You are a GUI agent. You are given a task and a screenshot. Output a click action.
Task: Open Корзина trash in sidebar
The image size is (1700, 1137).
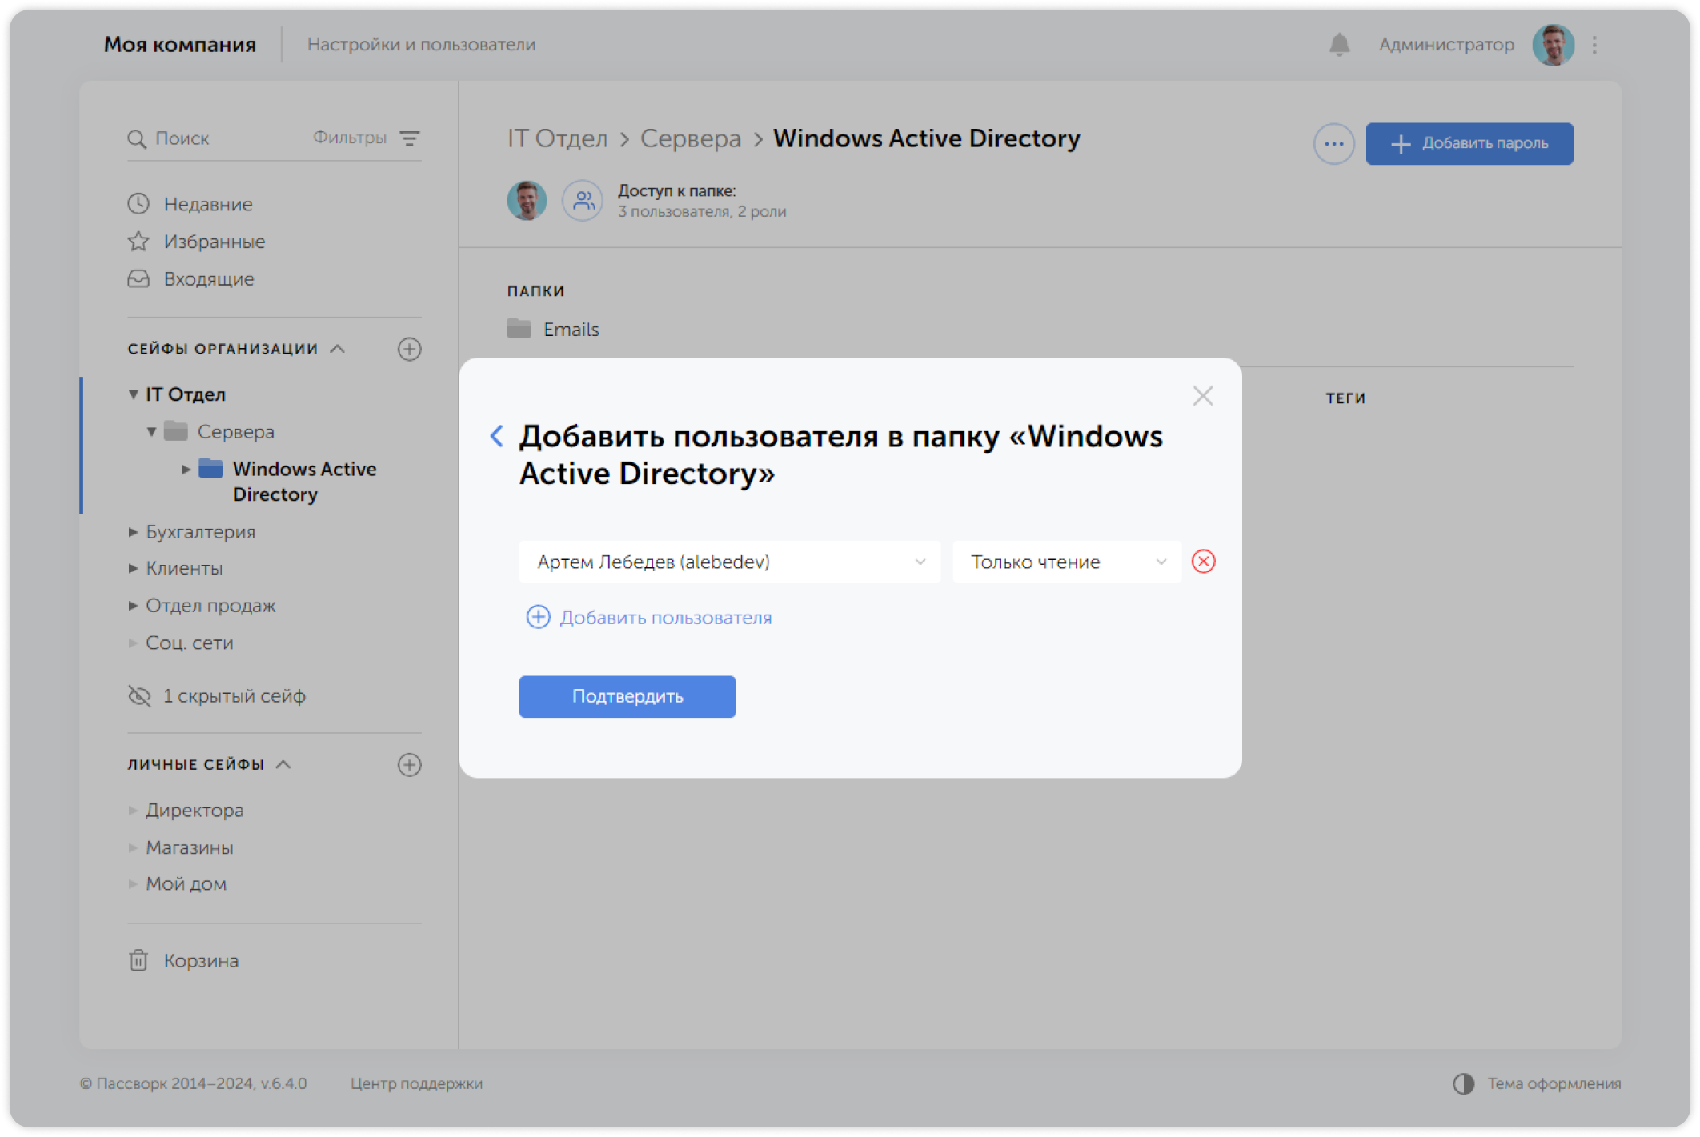coord(200,960)
